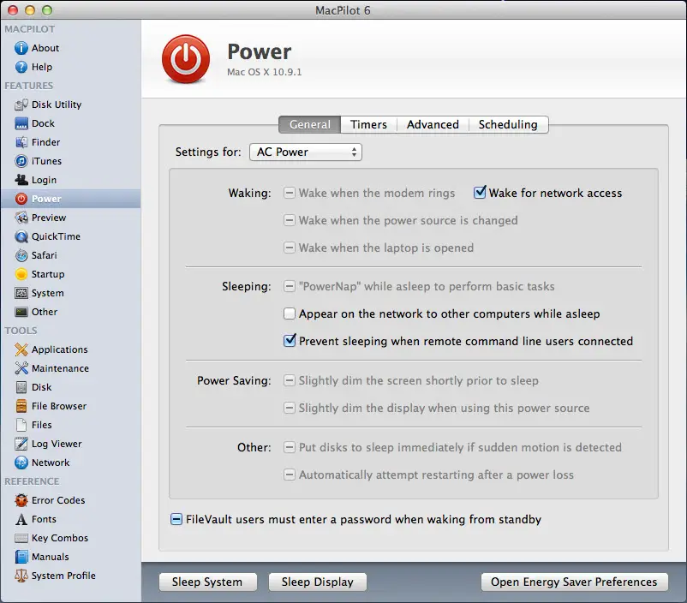
Task: Select the Maintenance wrench icon
Action: (x=21, y=368)
